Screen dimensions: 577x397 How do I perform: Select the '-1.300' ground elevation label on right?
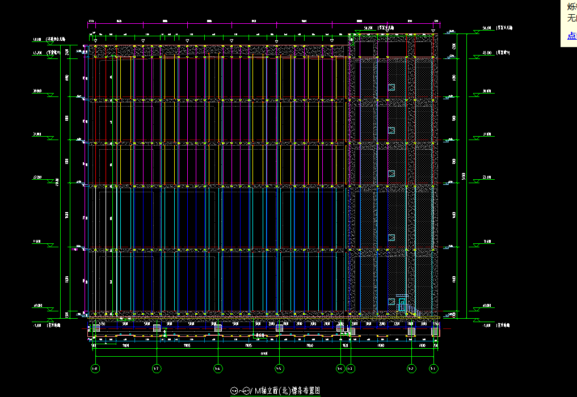click(486, 325)
